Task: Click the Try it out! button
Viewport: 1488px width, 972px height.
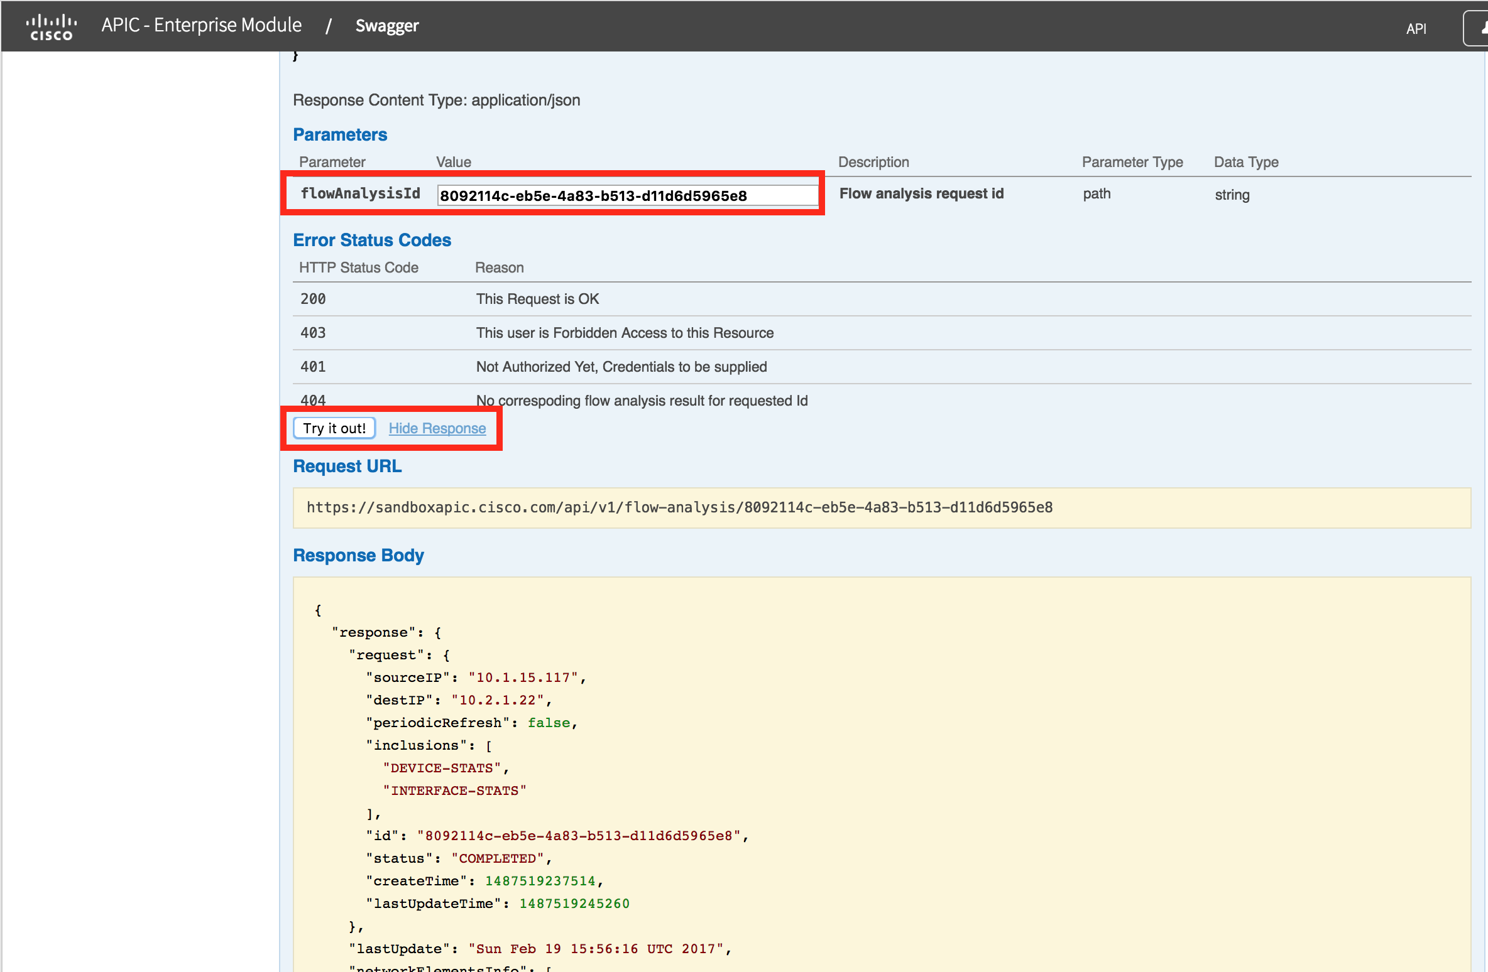Action: pyautogui.click(x=334, y=428)
